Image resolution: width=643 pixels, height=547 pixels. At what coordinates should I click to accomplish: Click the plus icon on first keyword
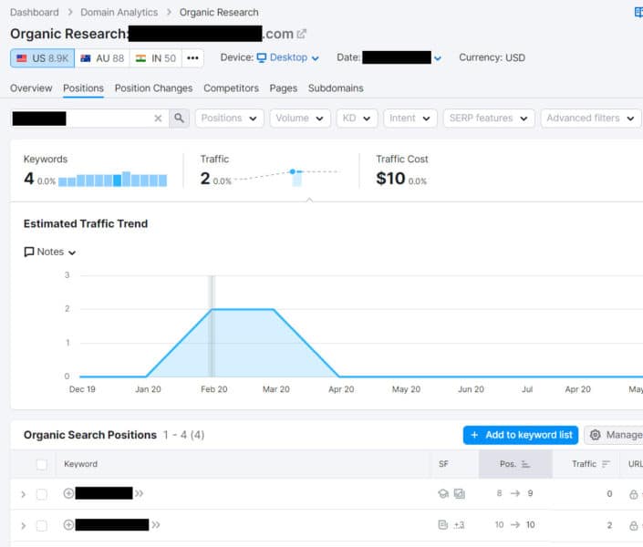pos(68,494)
